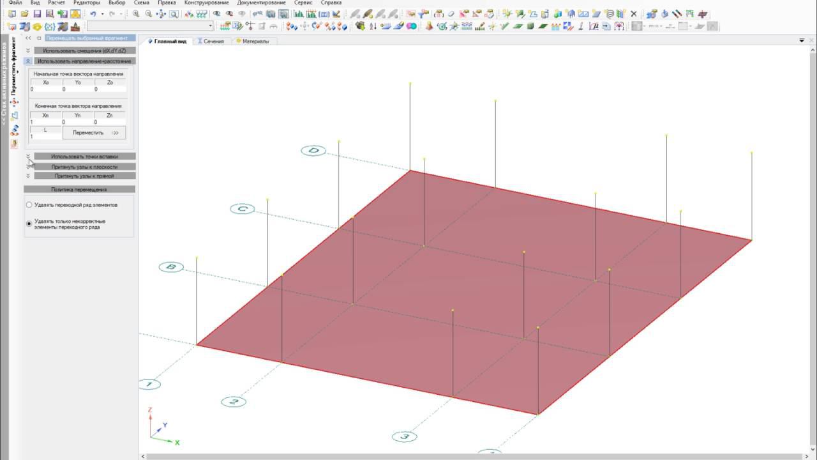Select the vertical 'Переместить фрагмент' tab

[14, 66]
